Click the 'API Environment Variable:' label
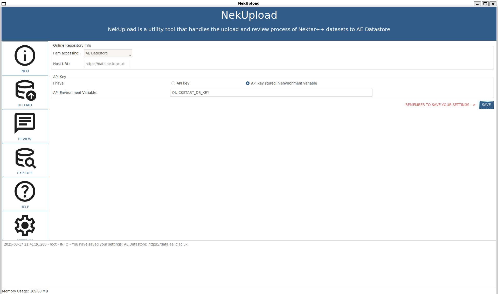 (75, 93)
